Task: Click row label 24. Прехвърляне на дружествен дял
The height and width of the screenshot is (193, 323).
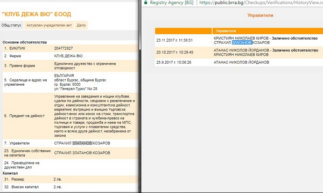Action: point(22,165)
